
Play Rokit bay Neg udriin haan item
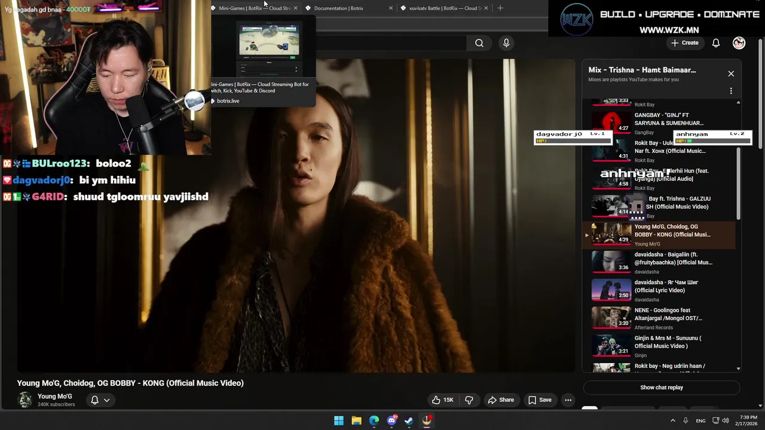tap(660, 367)
